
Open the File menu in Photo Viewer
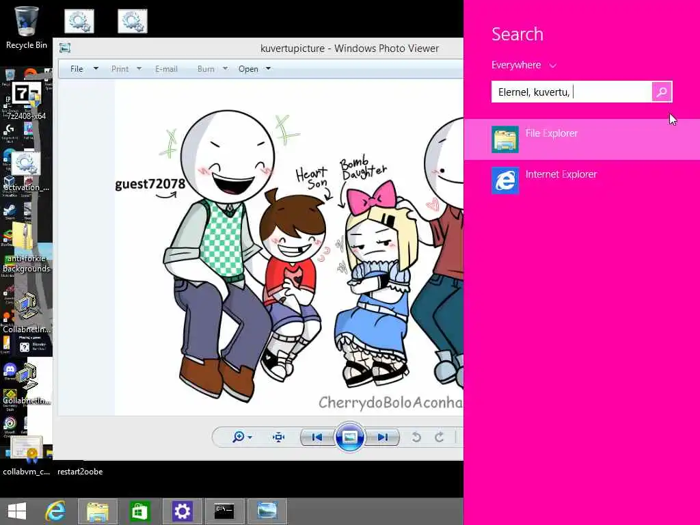click(x=77, y=69)
